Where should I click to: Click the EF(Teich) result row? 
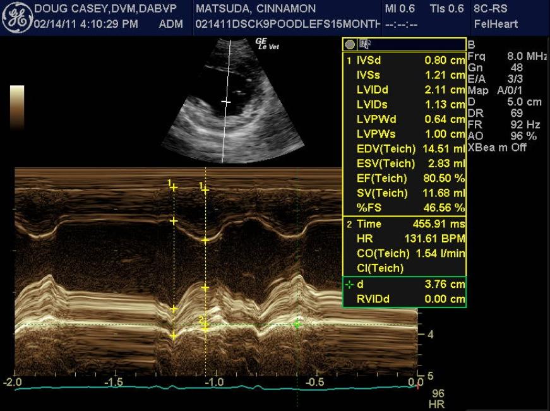[x=405, y=178]
